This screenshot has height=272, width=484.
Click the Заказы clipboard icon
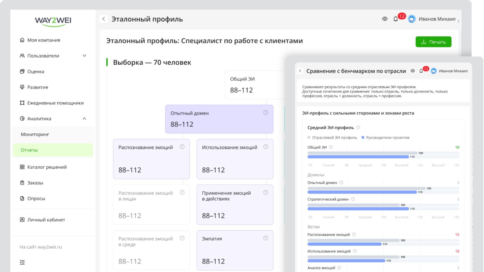pyautogui.click(x=22, y=183)
